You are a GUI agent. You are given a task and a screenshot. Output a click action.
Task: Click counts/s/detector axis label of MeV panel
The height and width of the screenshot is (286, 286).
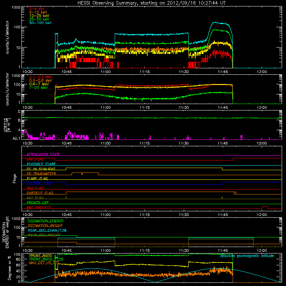[7, 89]
